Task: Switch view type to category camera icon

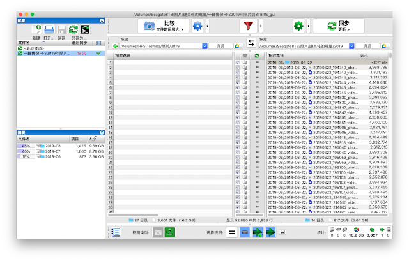Action: click(158, 232)
